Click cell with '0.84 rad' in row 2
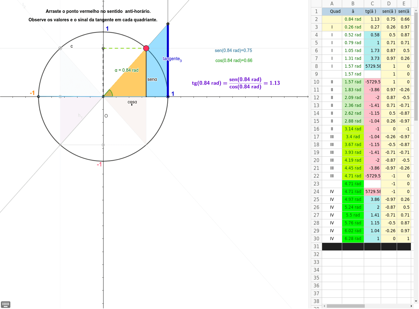This screenshot has height=309, width=419. (353, 19)
